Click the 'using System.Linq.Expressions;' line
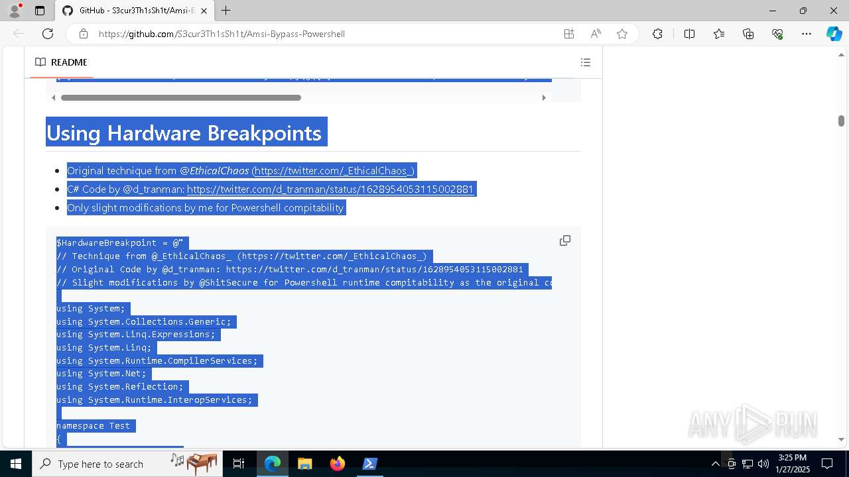This screenshot has width=849, height=477. [x=136, y=335]
